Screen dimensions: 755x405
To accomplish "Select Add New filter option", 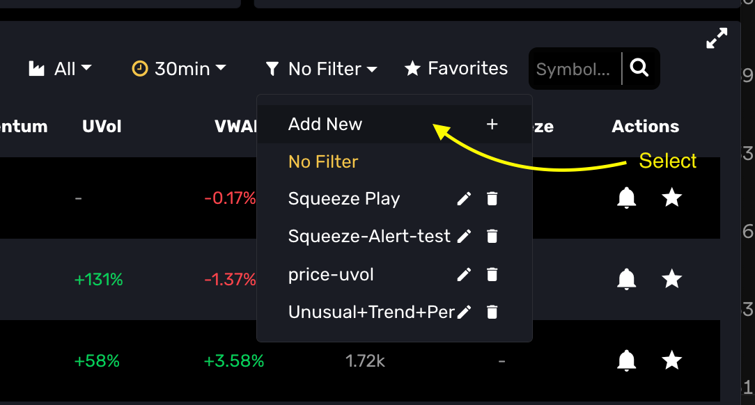I will (394, 124).
